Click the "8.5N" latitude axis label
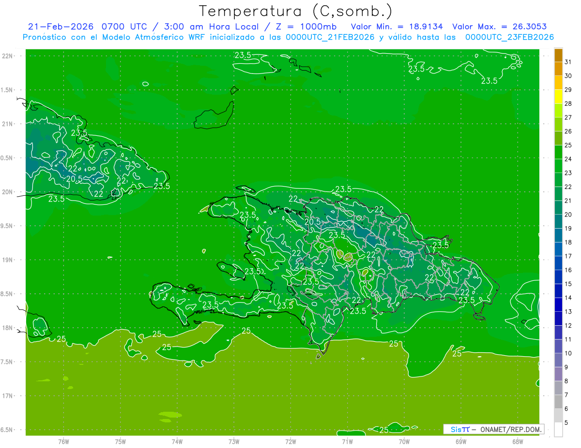The height and width of the screenshot is (448, 581). (7, 294)
